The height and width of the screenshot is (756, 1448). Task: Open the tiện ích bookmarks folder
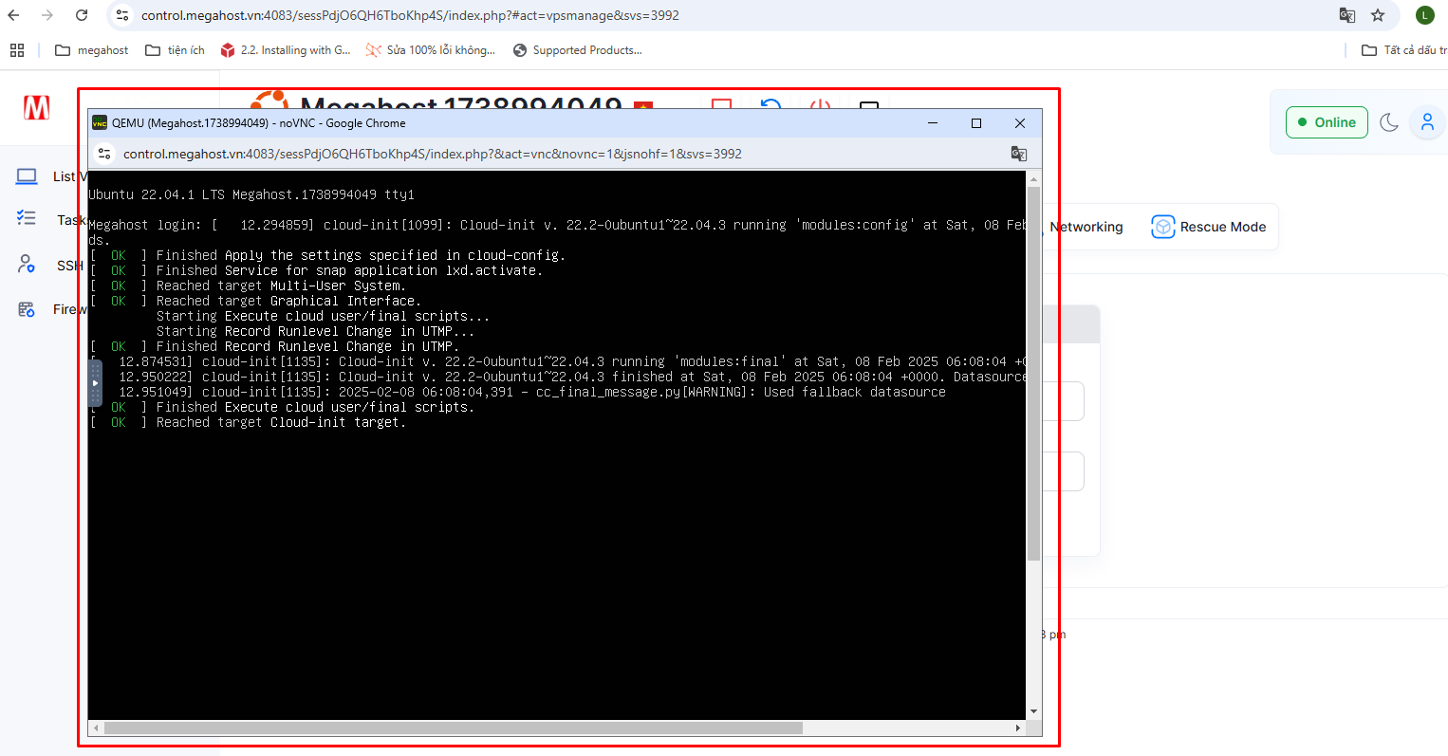[x=176, y=50]
